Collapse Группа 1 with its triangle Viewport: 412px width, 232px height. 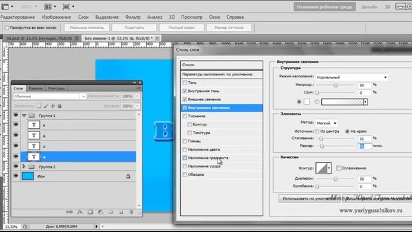coord(24,115)
